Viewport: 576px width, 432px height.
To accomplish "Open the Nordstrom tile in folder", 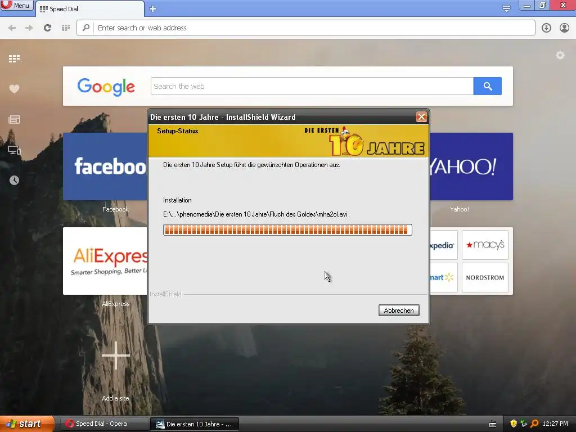I will pos(485,277).
